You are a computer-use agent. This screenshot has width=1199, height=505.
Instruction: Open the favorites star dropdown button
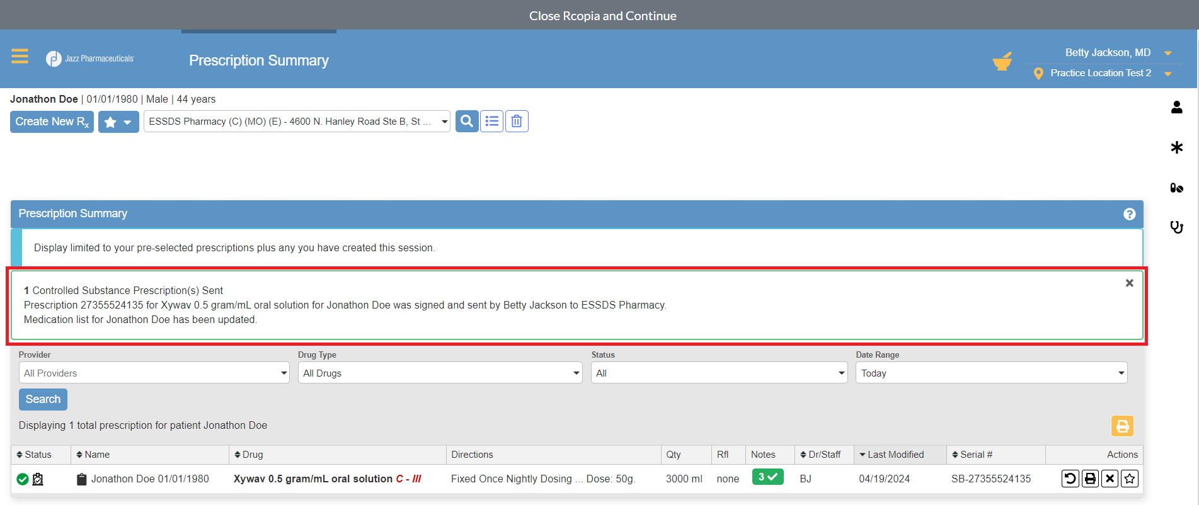[118, 122]
